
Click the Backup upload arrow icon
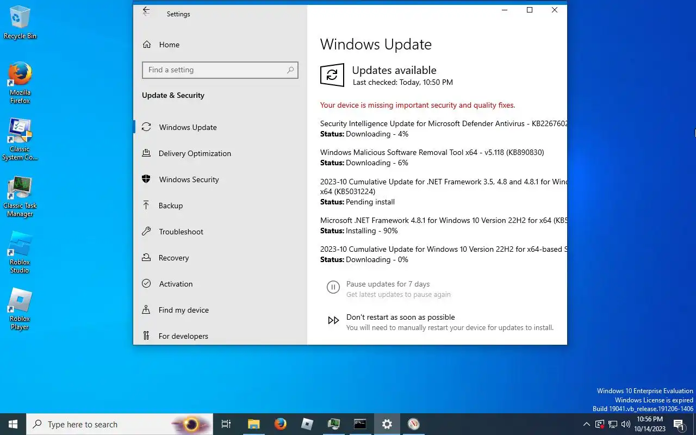(x=146, y=205)
